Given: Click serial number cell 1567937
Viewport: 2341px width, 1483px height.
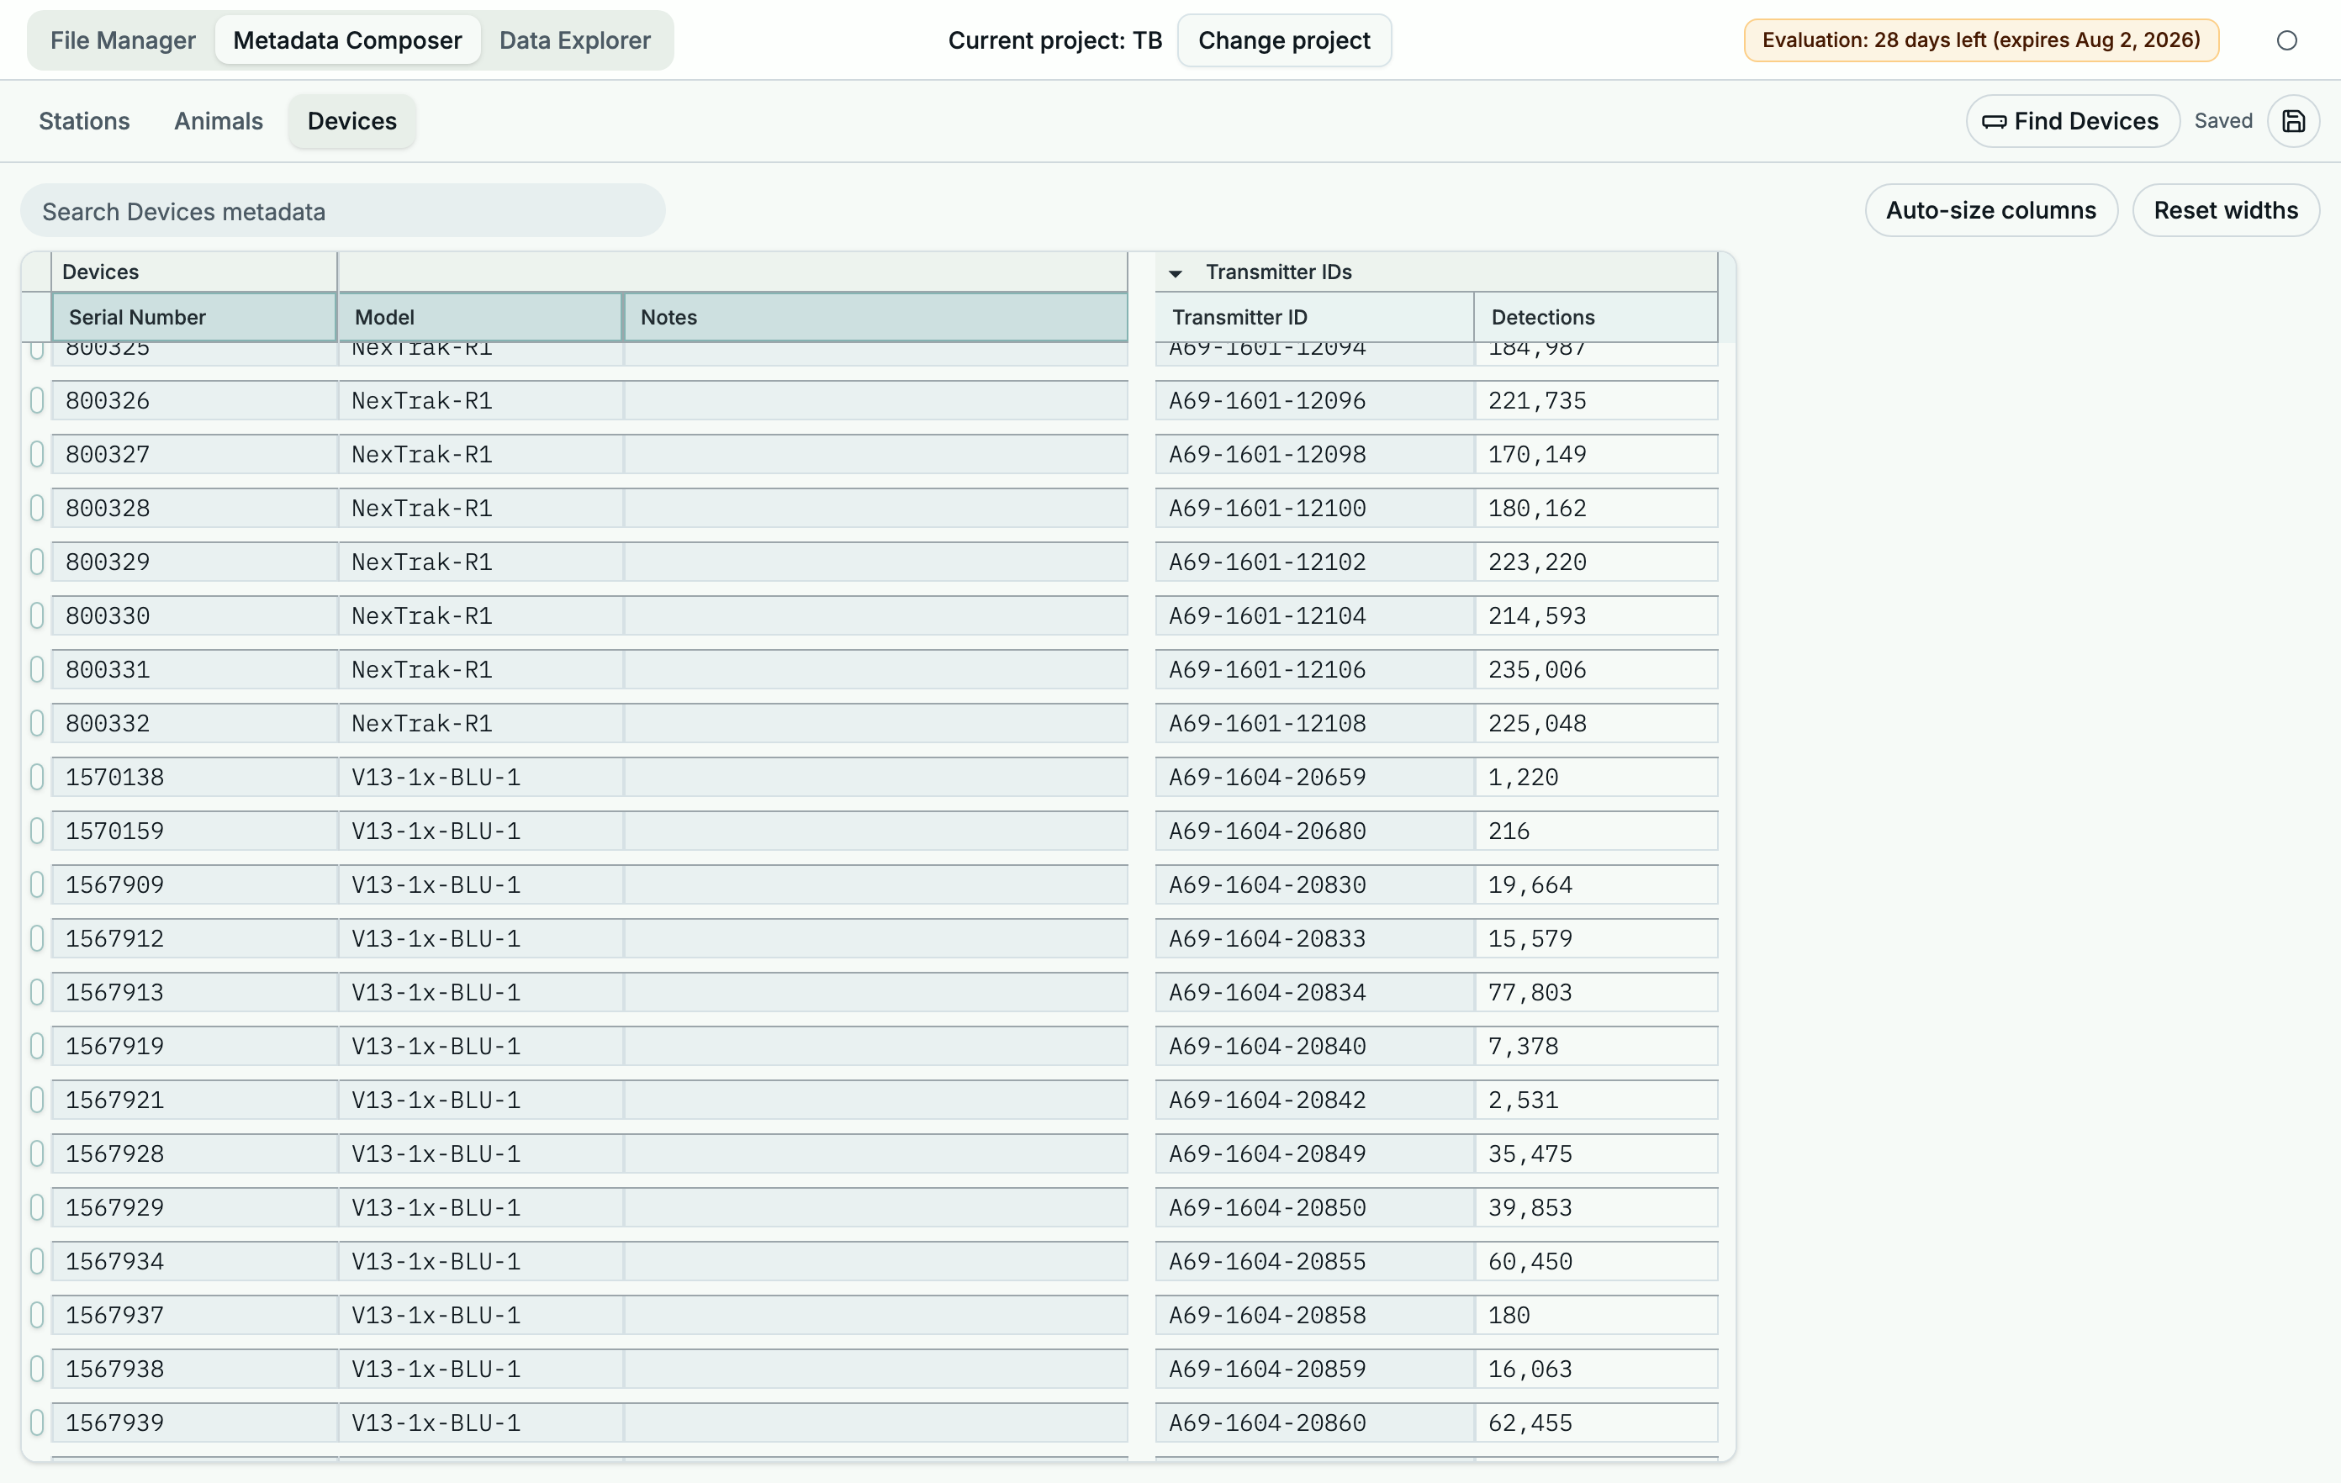Looking at the screenshot, I should [x=194, y=1315].
